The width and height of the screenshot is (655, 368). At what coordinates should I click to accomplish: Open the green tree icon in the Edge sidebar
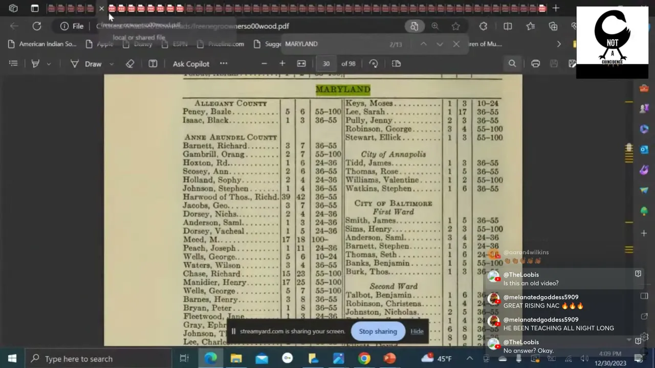pos(644,211)
